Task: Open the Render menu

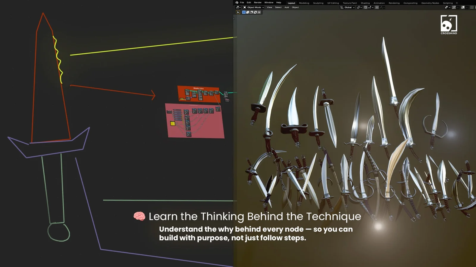Action: tap(258, 2)
